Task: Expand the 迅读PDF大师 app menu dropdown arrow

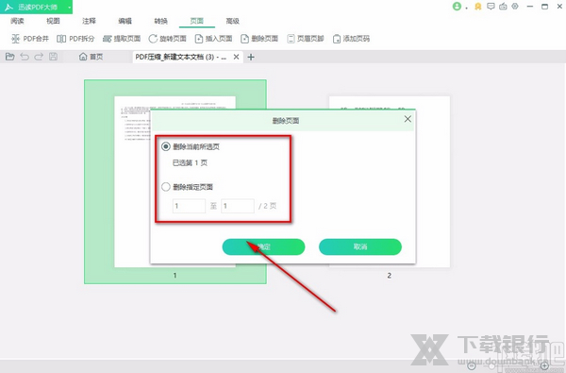Action: point(69,7)
